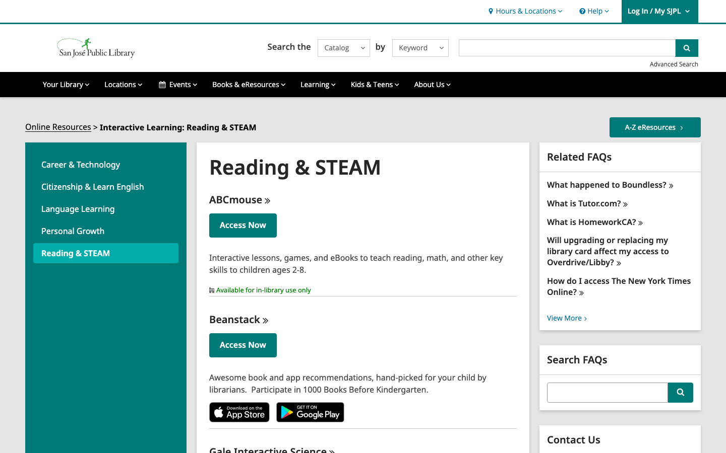Open the Beanstack heading link
The height and width of the screenshot is (453, 726).
point(239,320)
